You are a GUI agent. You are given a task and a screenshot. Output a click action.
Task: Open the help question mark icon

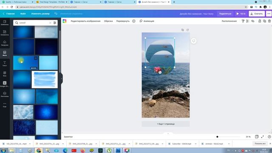click(x=269, y=137)
